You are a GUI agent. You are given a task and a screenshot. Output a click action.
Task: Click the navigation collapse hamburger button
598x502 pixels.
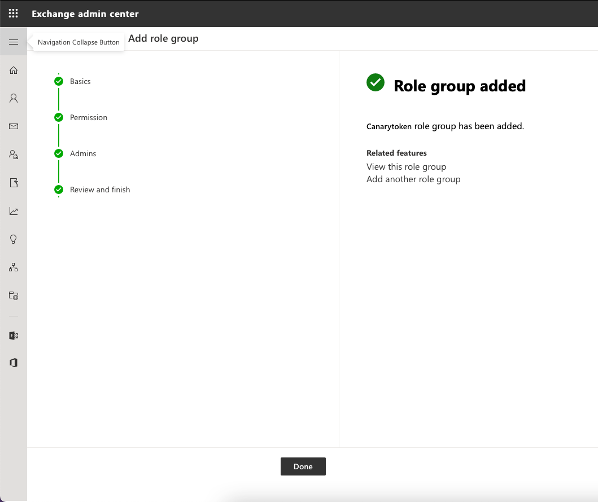[14, 42]
